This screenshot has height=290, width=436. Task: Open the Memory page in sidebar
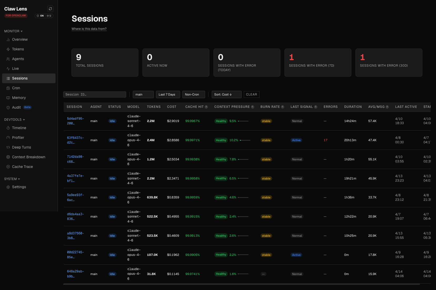point(29,98)
